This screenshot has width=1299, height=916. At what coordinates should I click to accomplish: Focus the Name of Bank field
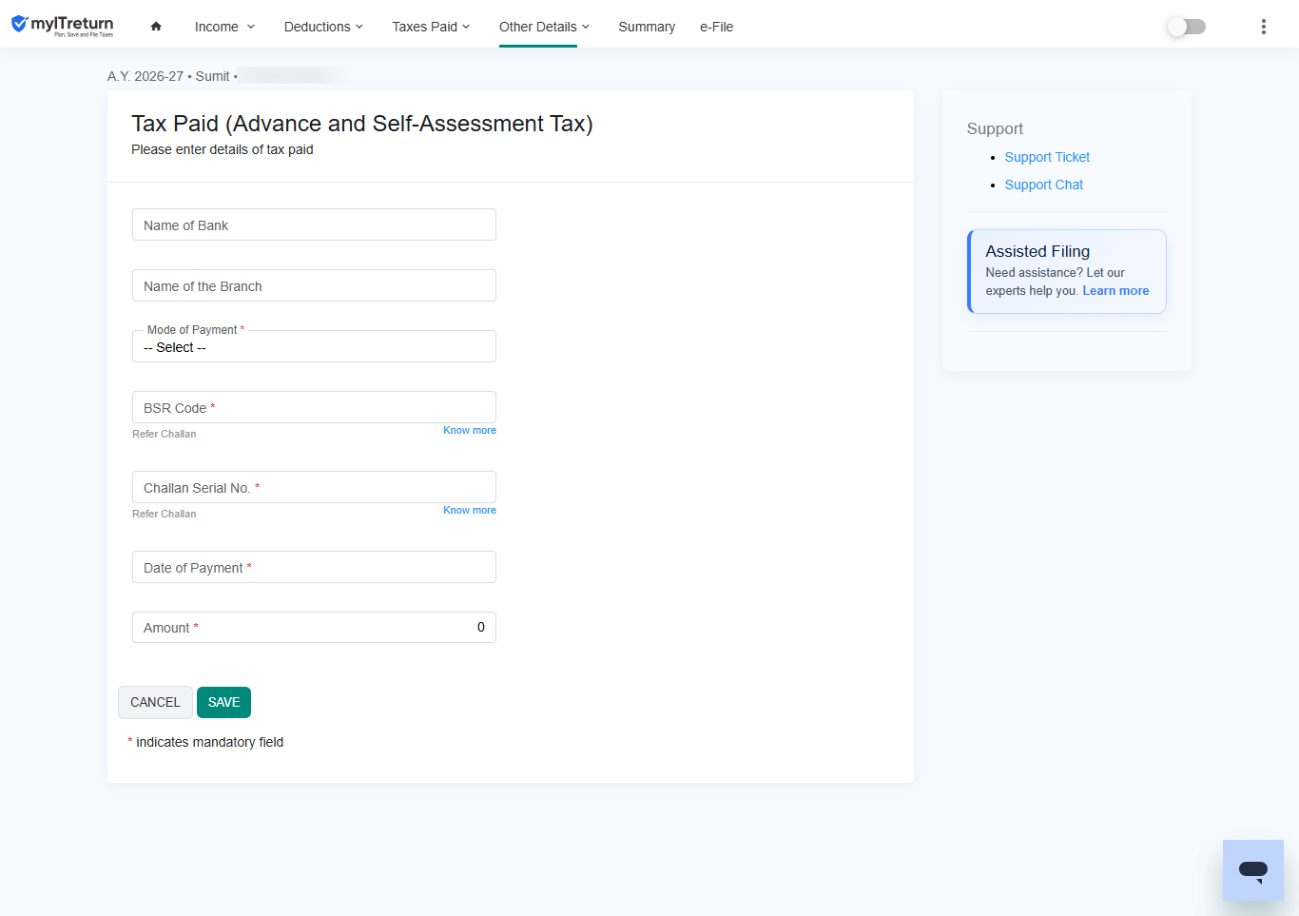click(x=314, y=224)
